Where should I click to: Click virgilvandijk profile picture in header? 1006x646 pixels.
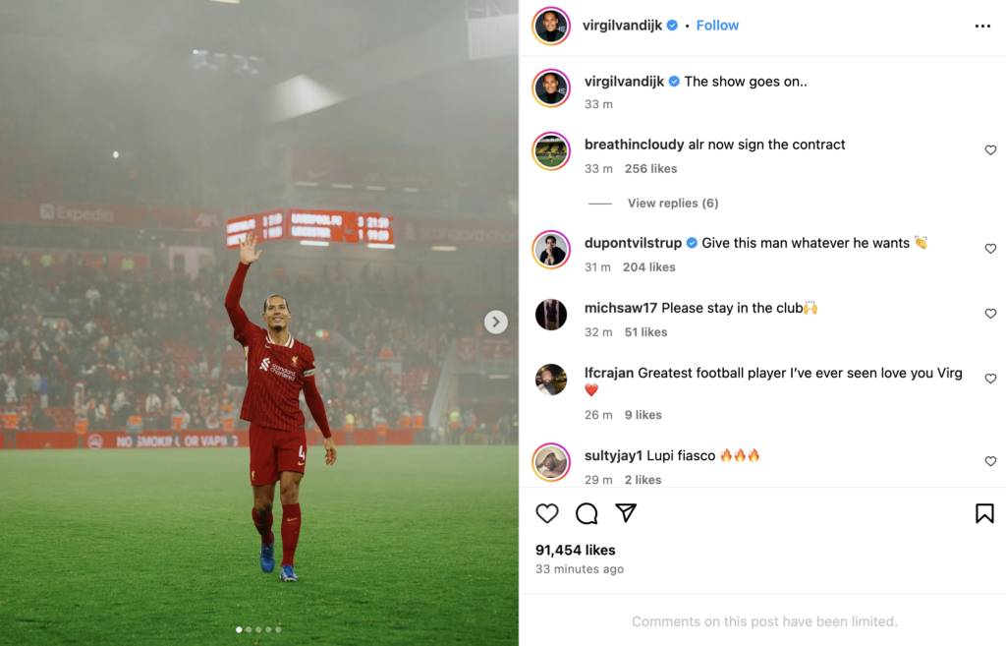(x=551, y=26)
